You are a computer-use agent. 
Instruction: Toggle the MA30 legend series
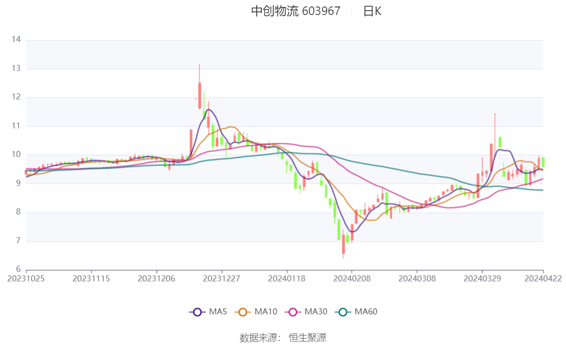tap(306, 312)
